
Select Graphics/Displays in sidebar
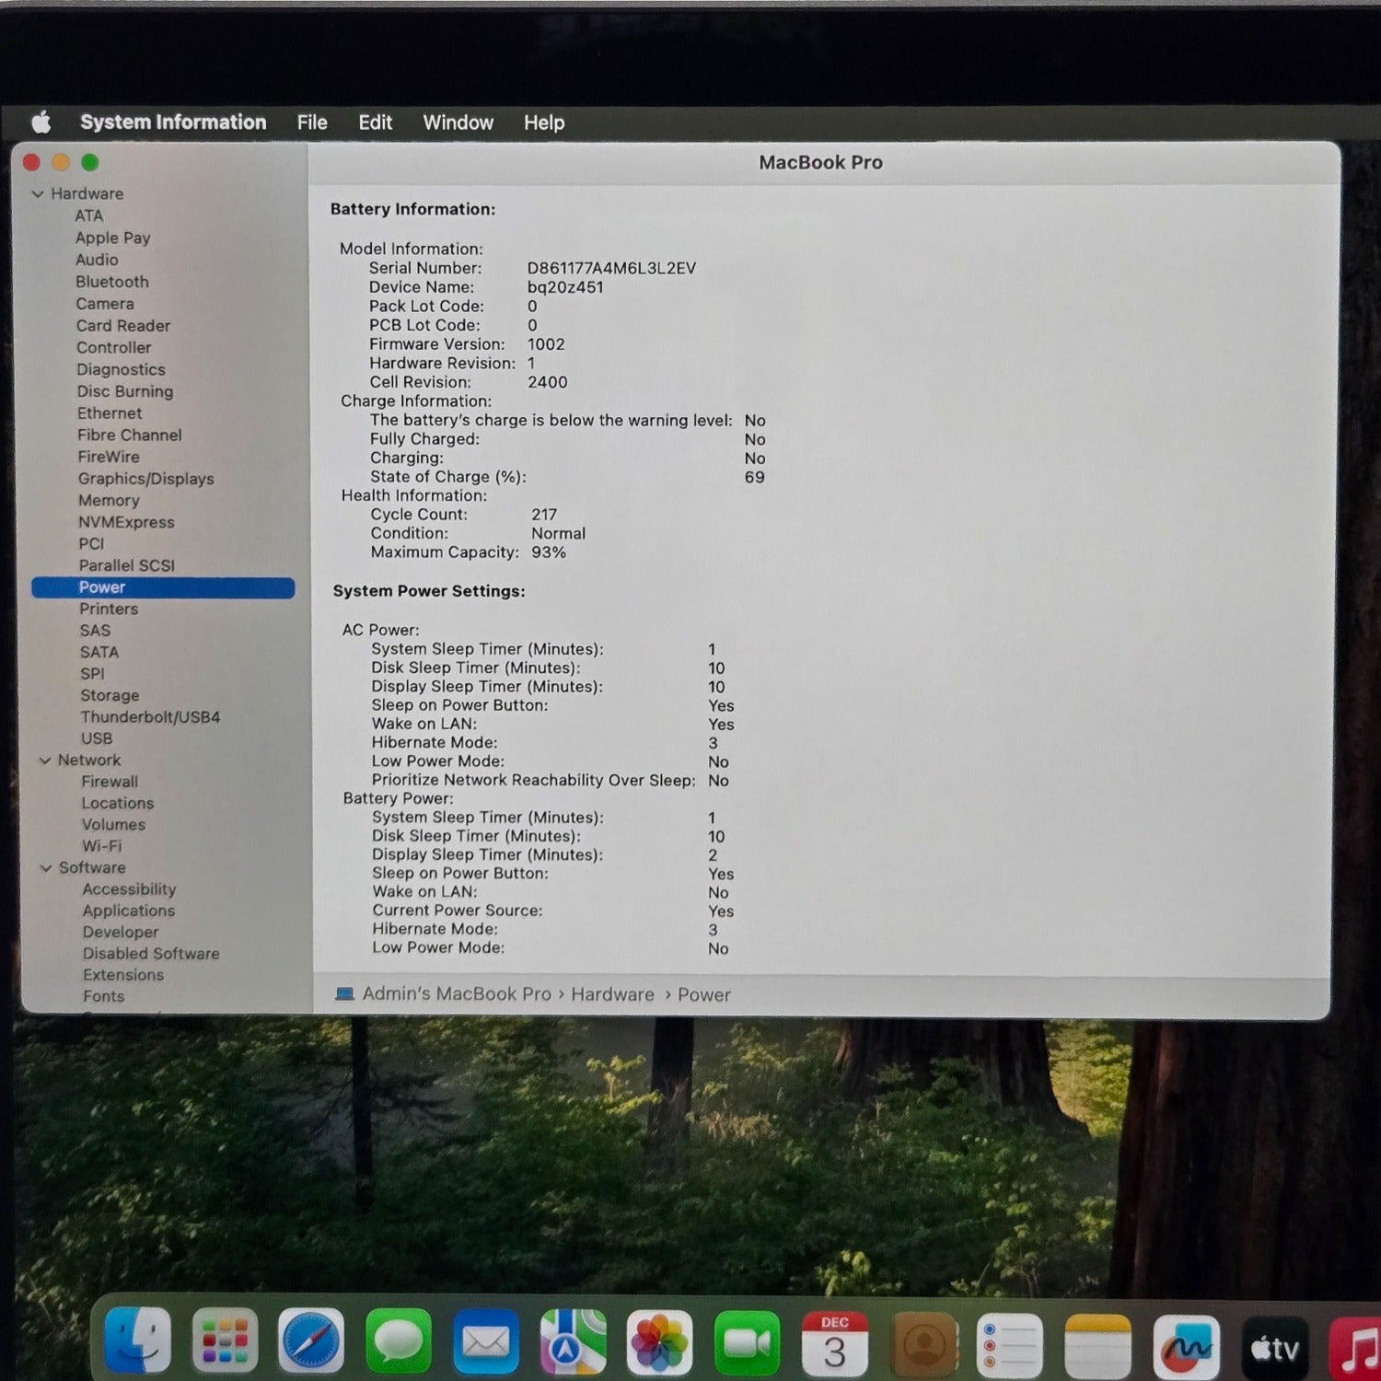[145, 479]
